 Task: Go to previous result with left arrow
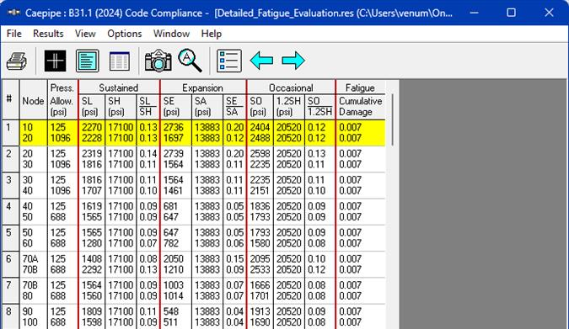(261, 60)
